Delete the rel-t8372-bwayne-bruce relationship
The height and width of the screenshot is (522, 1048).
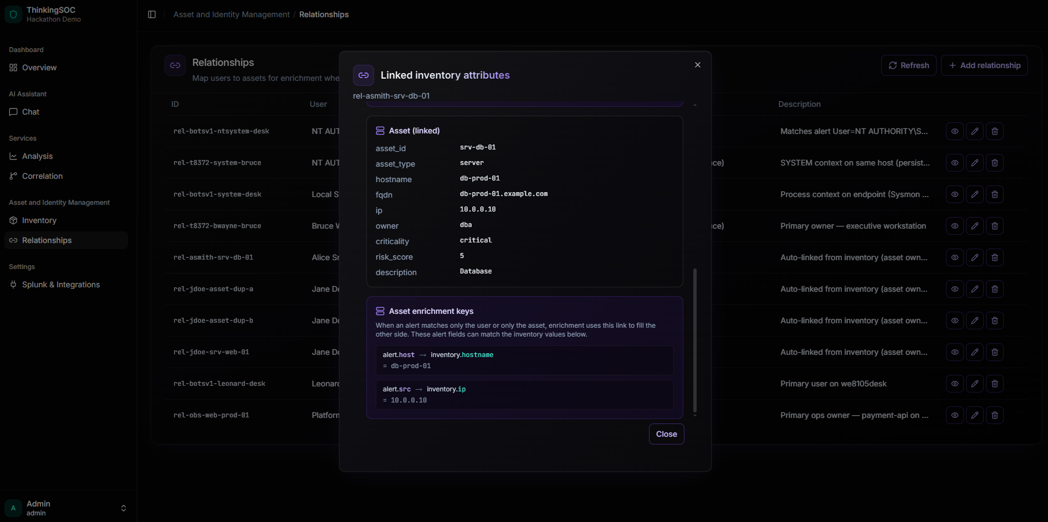pos(995,226)
